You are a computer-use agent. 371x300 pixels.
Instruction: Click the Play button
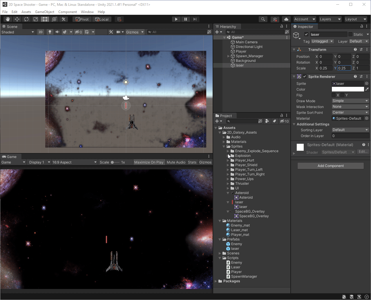[176, 19]
